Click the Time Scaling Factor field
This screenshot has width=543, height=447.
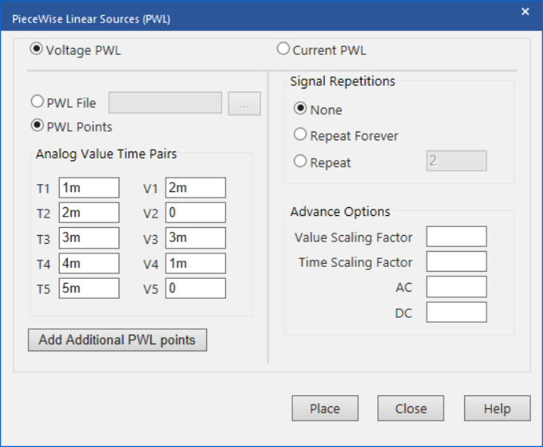(456, 261)
